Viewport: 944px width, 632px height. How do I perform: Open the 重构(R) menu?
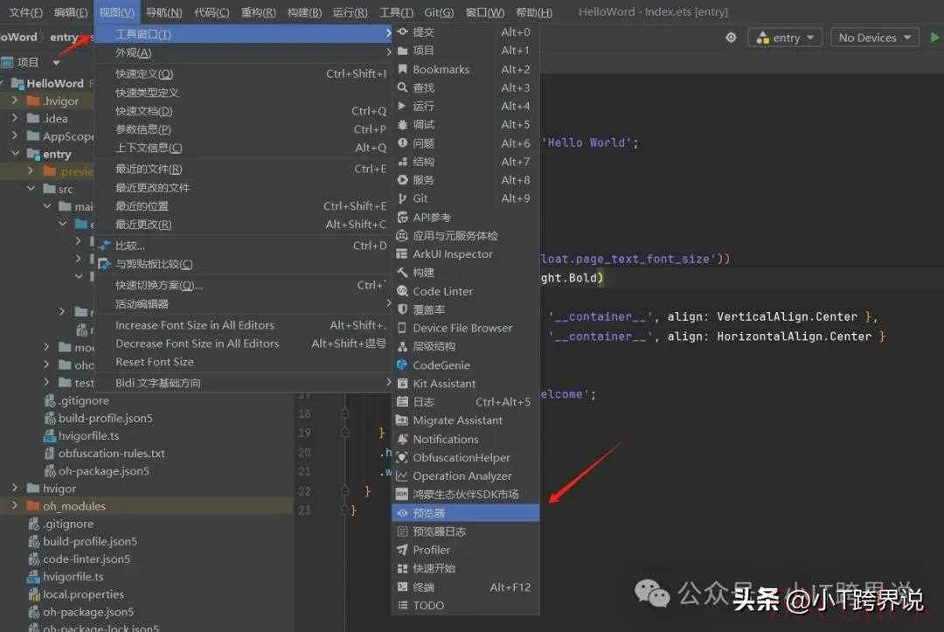coord(258,12)
